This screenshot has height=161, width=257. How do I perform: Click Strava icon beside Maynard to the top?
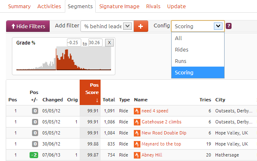[137, 144]
